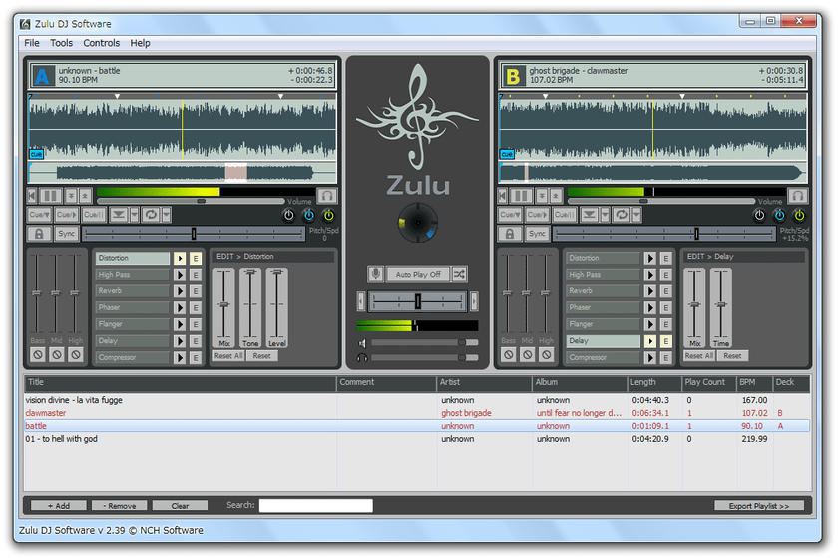
Task: Reset all Deck A effect settings
Action: click(x=228, y=356)
